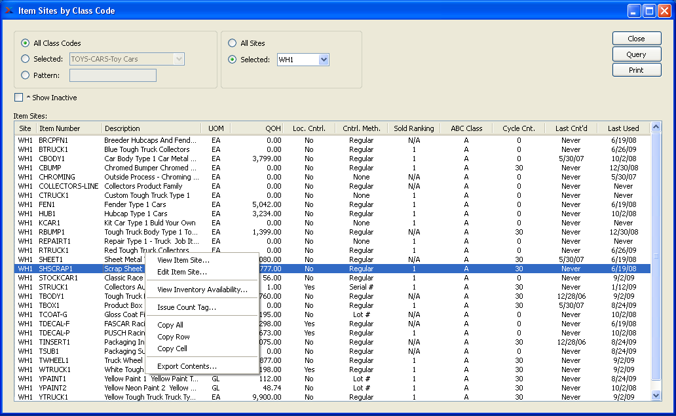Select the All Class Codes radio button

coord(26,43)
